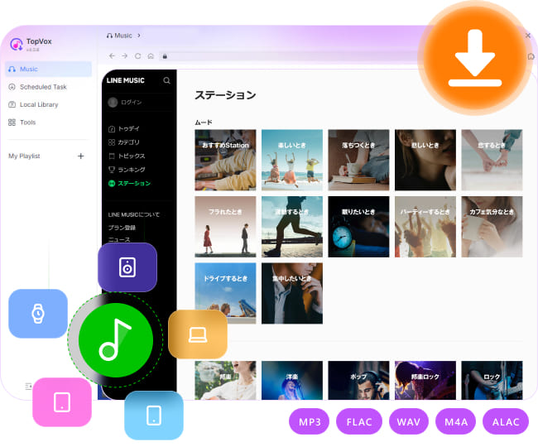Click ログイン login button
Viewport: 538px width, 447px height.
[x=124, y=102]
